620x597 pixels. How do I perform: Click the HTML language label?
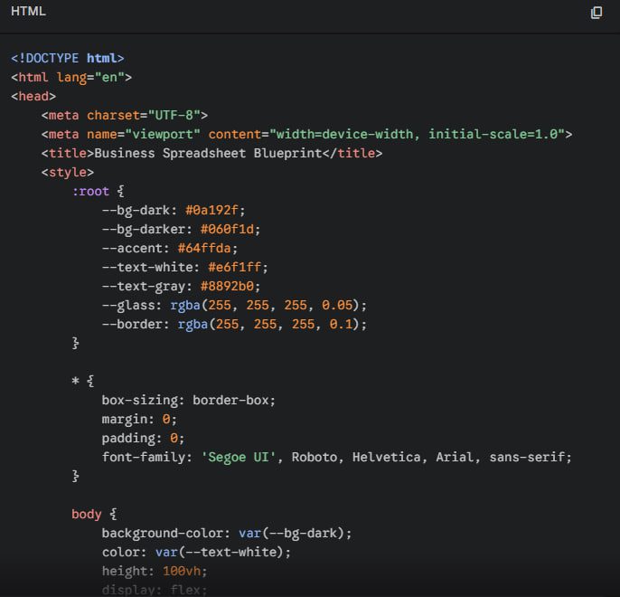pyautogui.click(x=28, y=12)
